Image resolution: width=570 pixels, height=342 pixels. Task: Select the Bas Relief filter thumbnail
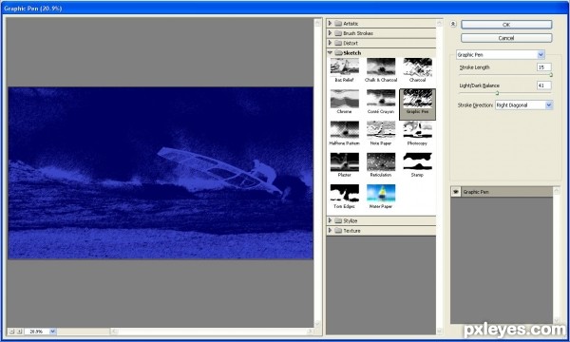pyautogui.click(x=344, y=66)
